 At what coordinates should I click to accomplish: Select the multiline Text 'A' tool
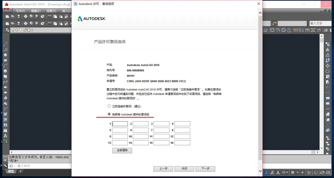pyautogui.click(x=6, y=136)
